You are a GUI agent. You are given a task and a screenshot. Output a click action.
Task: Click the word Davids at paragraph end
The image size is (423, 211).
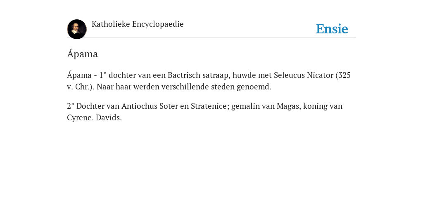[109, 118]
